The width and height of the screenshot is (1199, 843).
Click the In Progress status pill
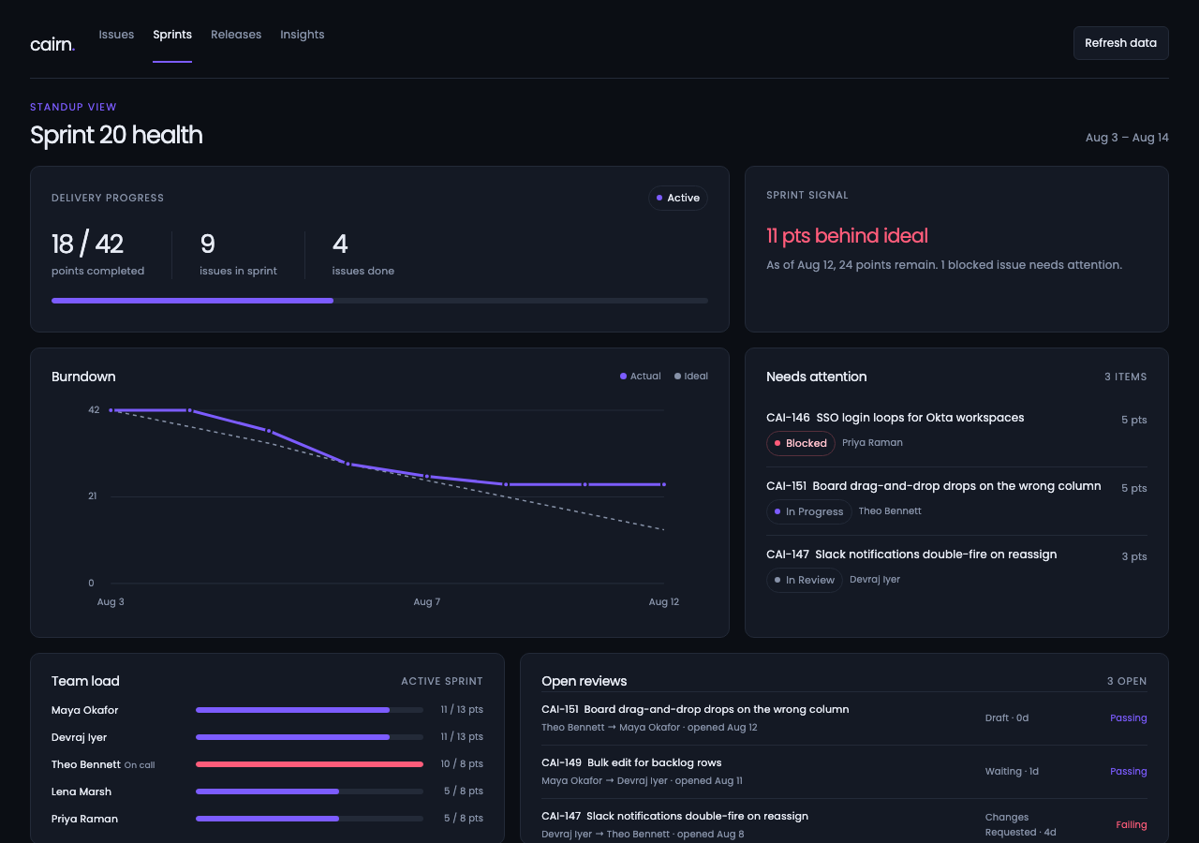coord(809,511)
